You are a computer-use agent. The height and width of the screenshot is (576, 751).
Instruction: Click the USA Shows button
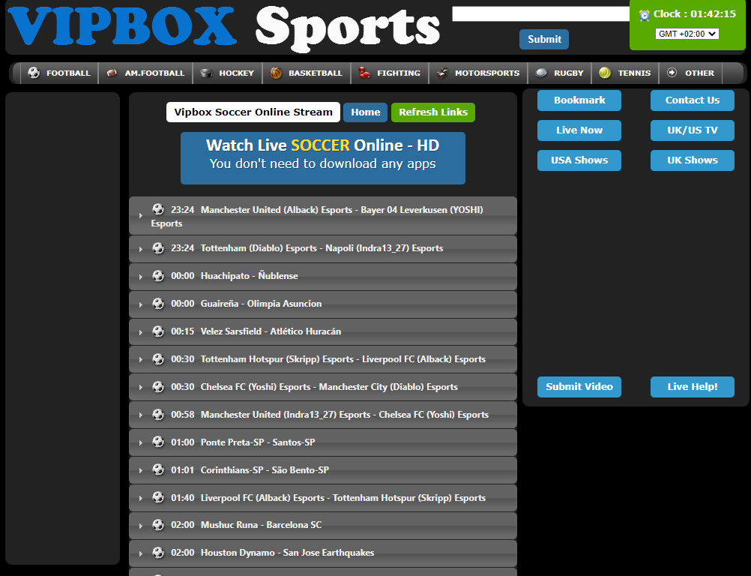pyautogui.click(x=579, y=160)
